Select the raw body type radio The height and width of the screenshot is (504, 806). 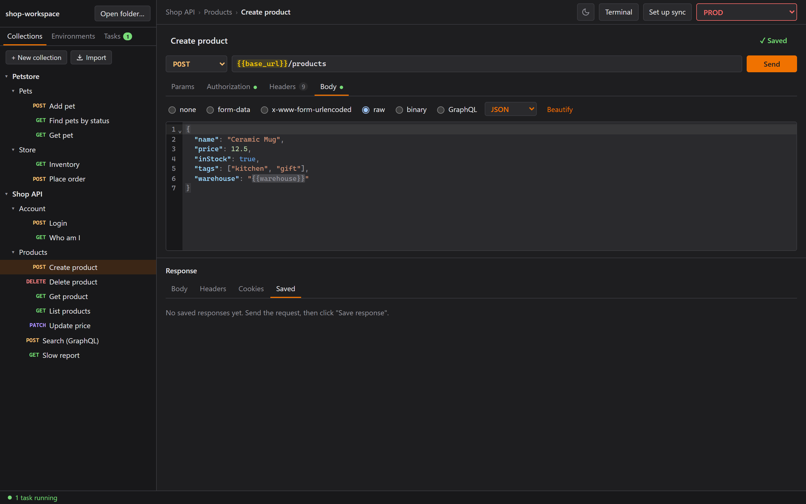coord(365,110)
